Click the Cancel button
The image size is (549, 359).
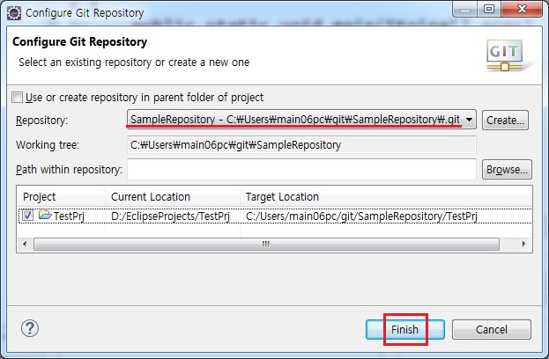pos(491,329)
